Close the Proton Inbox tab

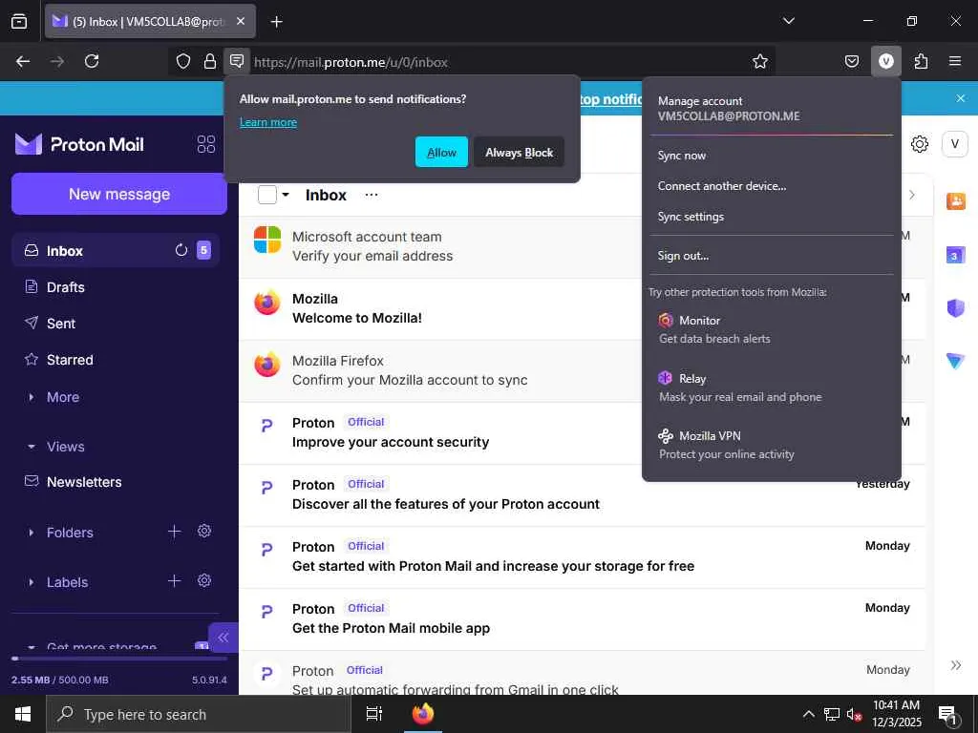click(241, 21)
